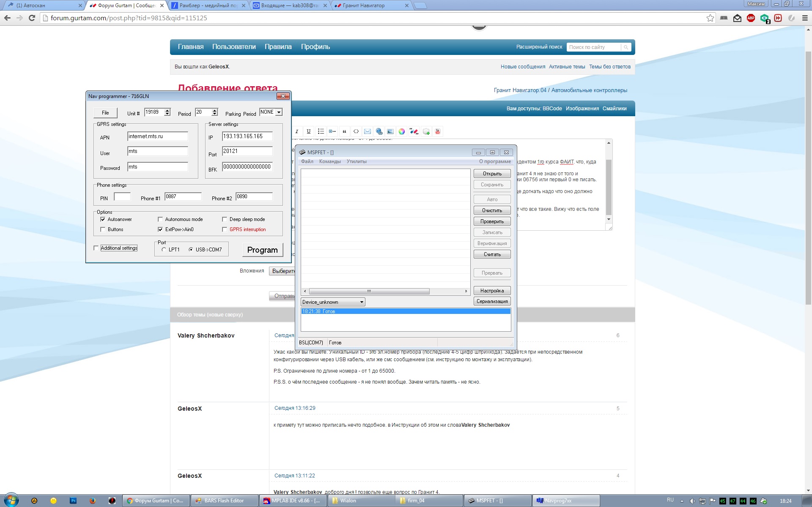Open the text color wheel picker
The image size is (812, 507).
pos(401,131)
